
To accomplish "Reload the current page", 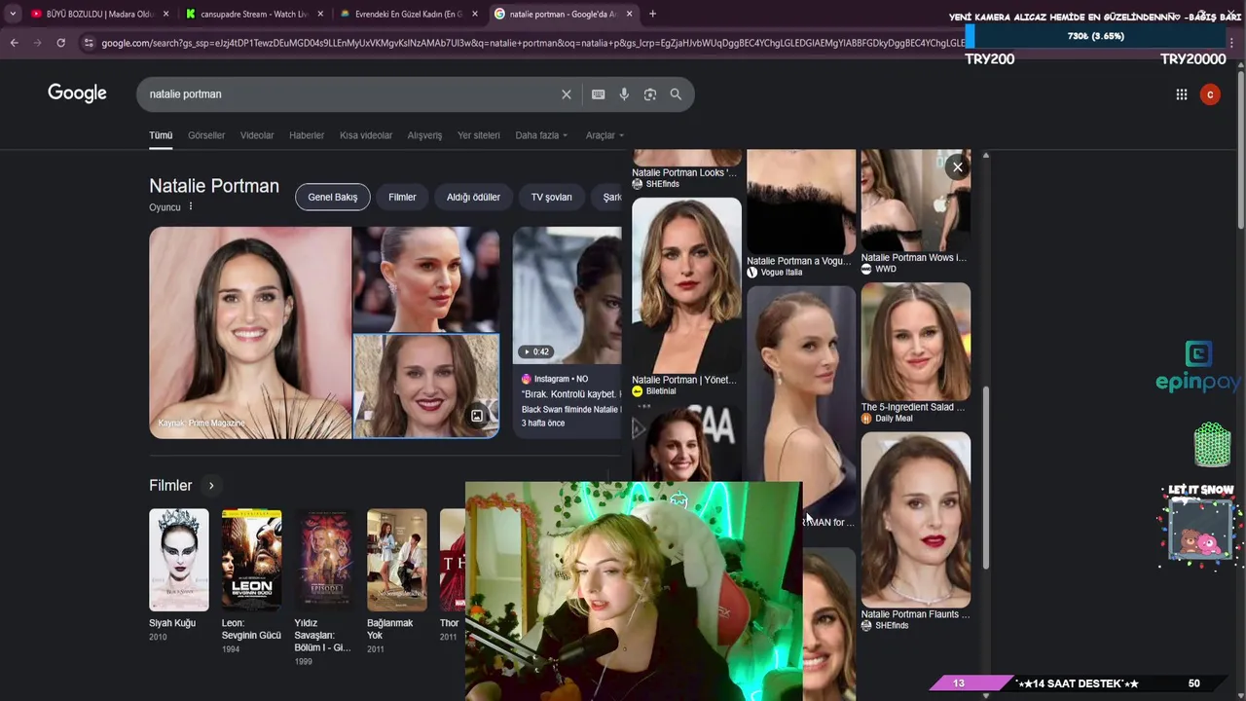I will pos(60,43).
